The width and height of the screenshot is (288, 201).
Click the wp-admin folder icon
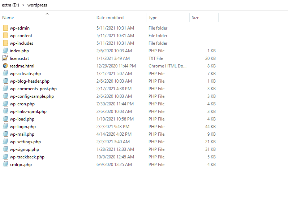coord(5,28)
